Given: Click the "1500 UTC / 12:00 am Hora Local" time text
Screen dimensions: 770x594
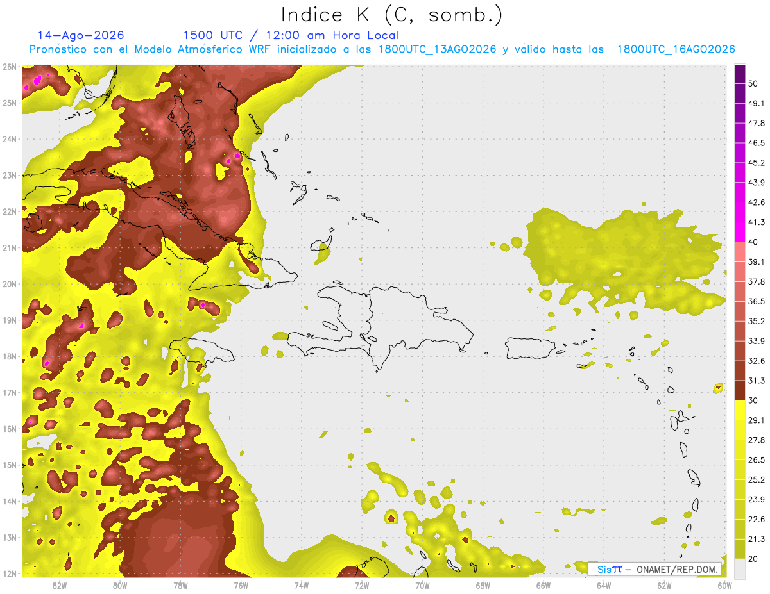Looking at the screenshot, I should click(x=291, y=35).
